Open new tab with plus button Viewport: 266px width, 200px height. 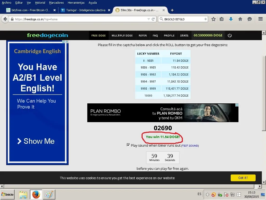pyautogui.click(x=172, y=10)
